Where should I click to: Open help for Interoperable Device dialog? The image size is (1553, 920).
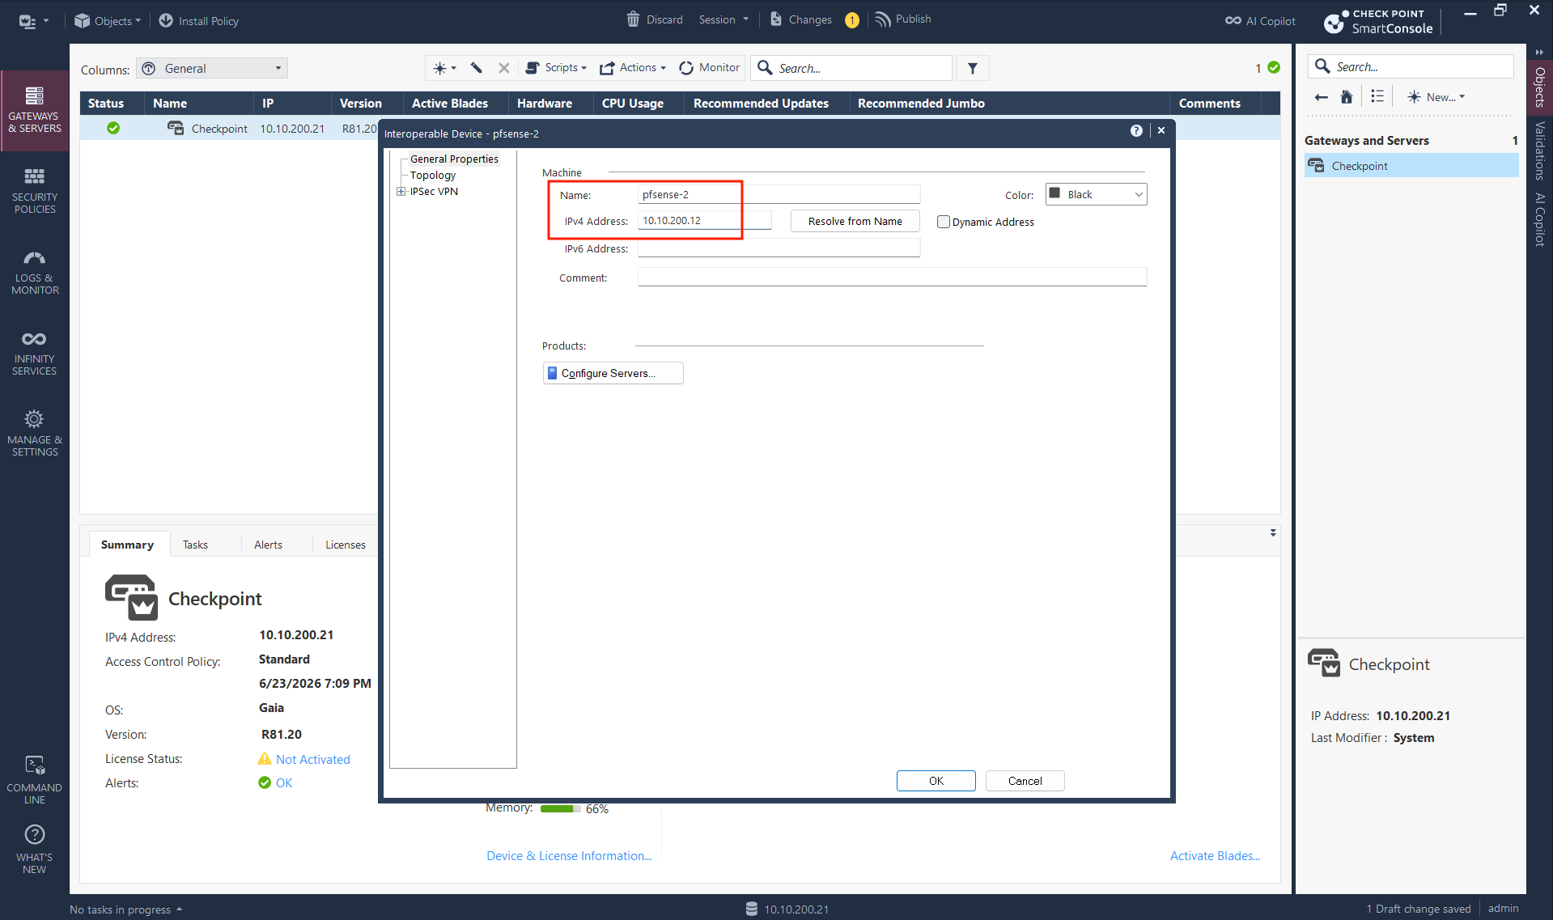(x=1136, y=130)
